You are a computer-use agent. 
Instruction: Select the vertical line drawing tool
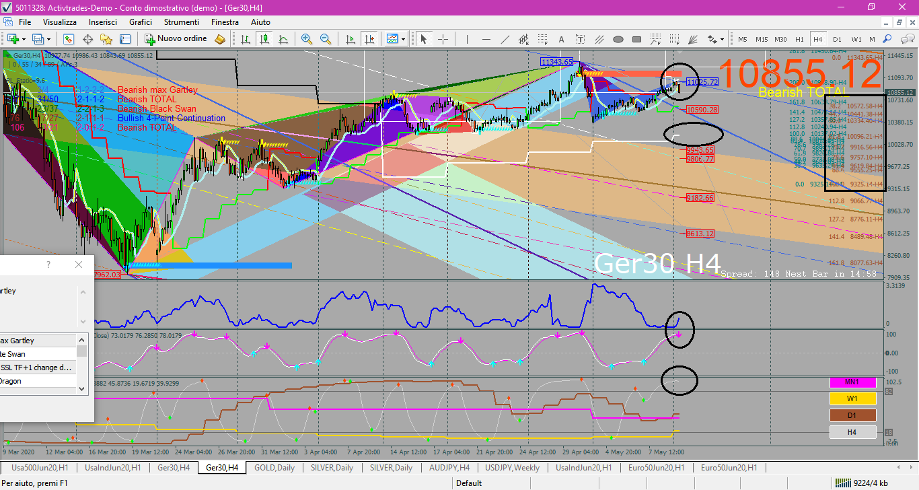pyautogui.click(x=467, y=39)
